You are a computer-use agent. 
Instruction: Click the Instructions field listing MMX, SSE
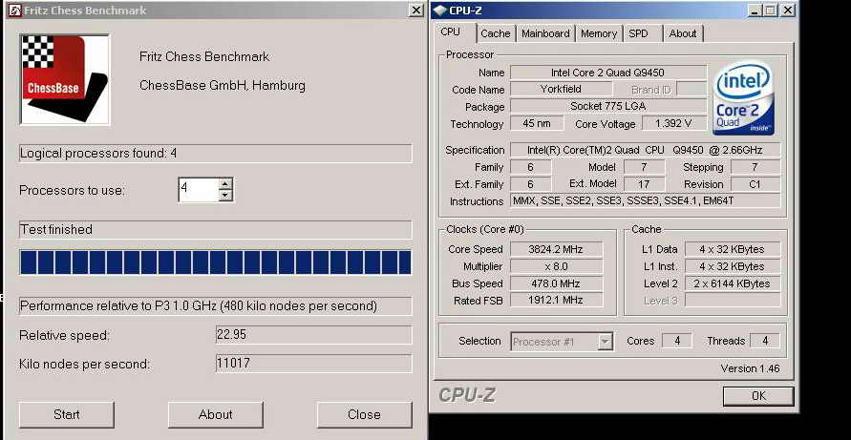click(646, 201)
